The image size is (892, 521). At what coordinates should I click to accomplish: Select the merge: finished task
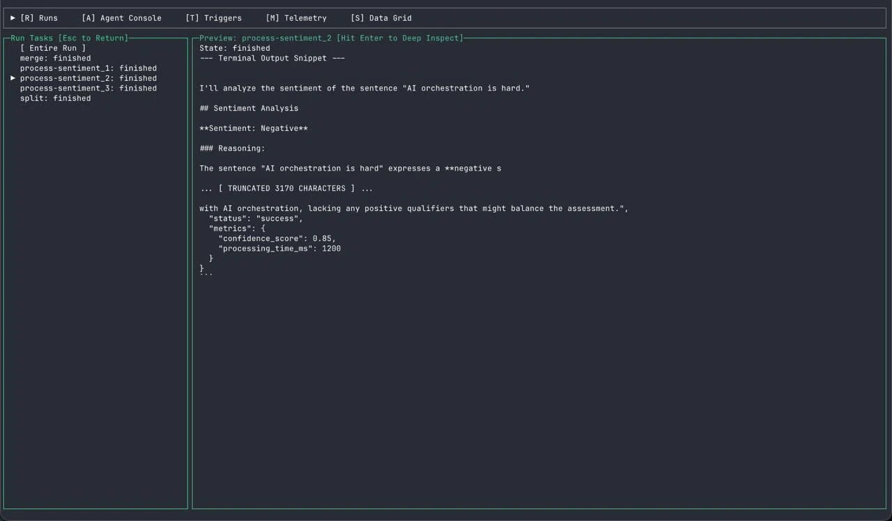click(55, 58)
